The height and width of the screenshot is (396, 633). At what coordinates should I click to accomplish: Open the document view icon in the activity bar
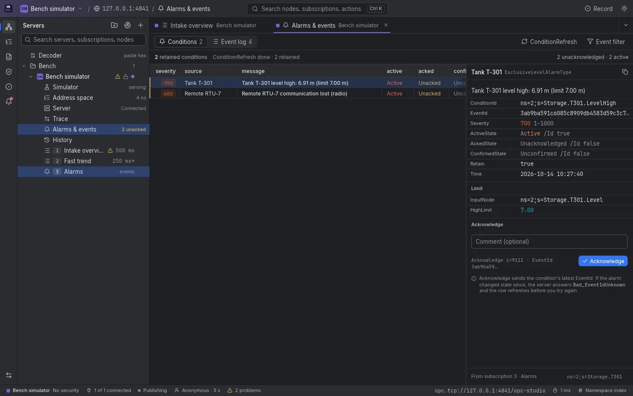(9, 57)
